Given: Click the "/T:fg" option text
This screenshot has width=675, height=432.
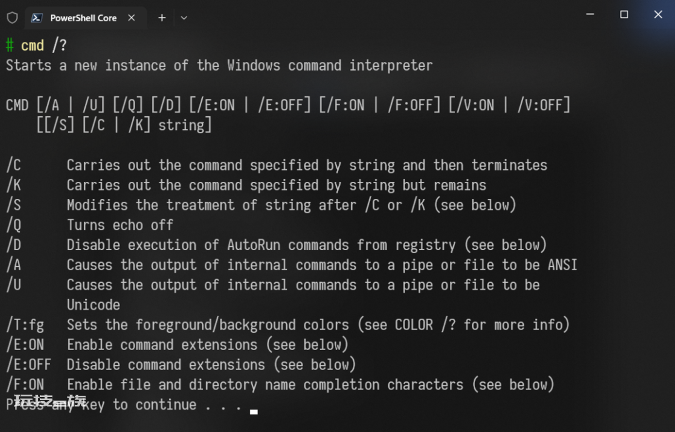Looking at the screenshot, I should click(25, 324).
